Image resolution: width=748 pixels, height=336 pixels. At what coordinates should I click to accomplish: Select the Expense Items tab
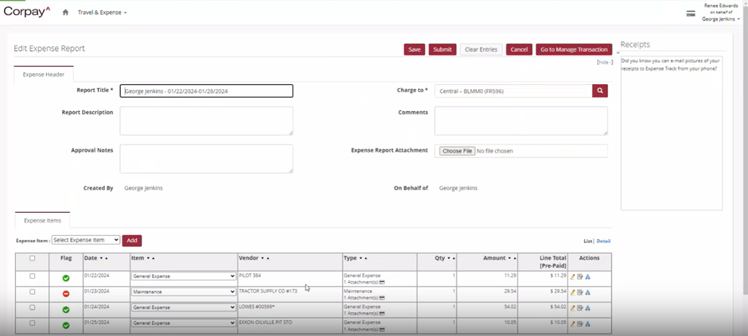pyautogui.click(x=42, y=220)
